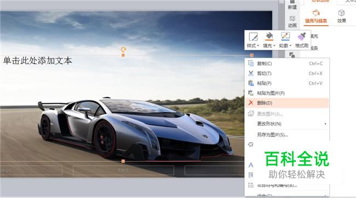The height and width of the screenshot is (198, 356).
Task: Click the top-right orange selection handle
Action: pyautogui.click(x=251, y=55)
